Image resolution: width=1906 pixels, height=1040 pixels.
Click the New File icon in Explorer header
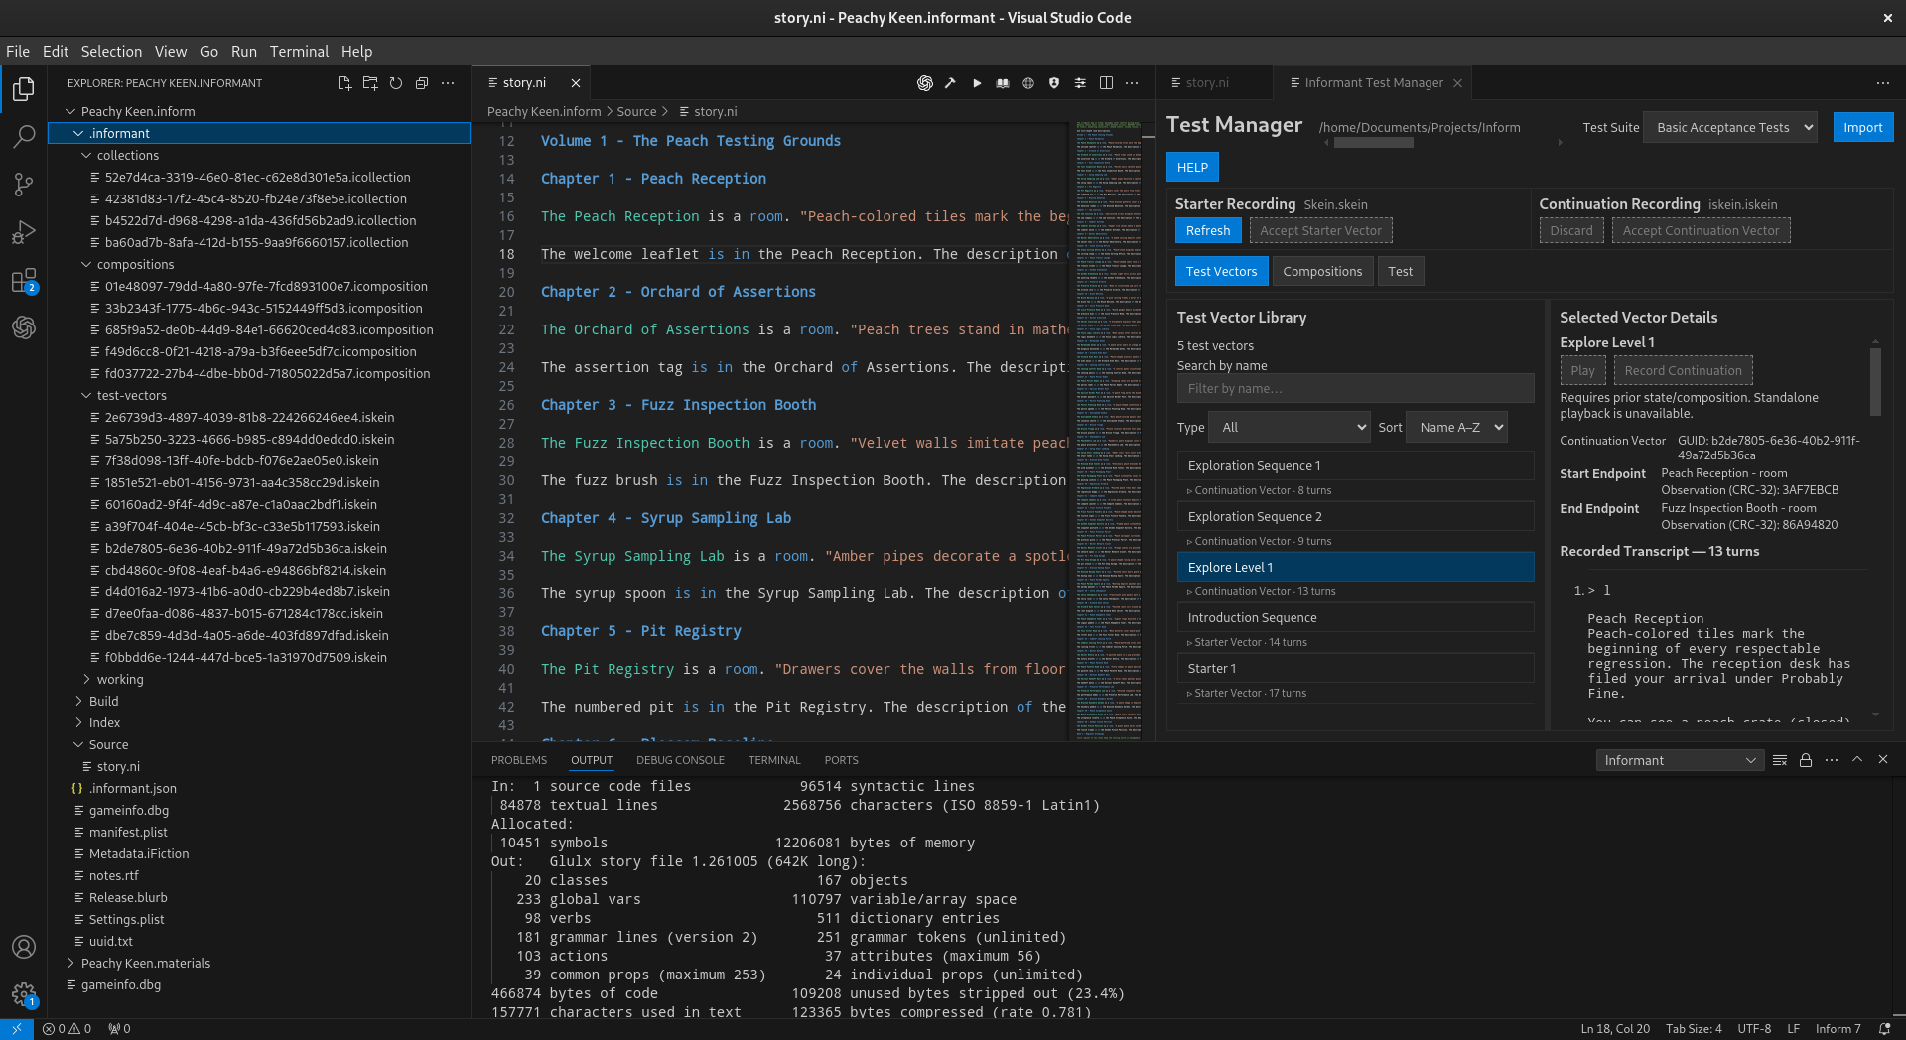pos(344,83)
